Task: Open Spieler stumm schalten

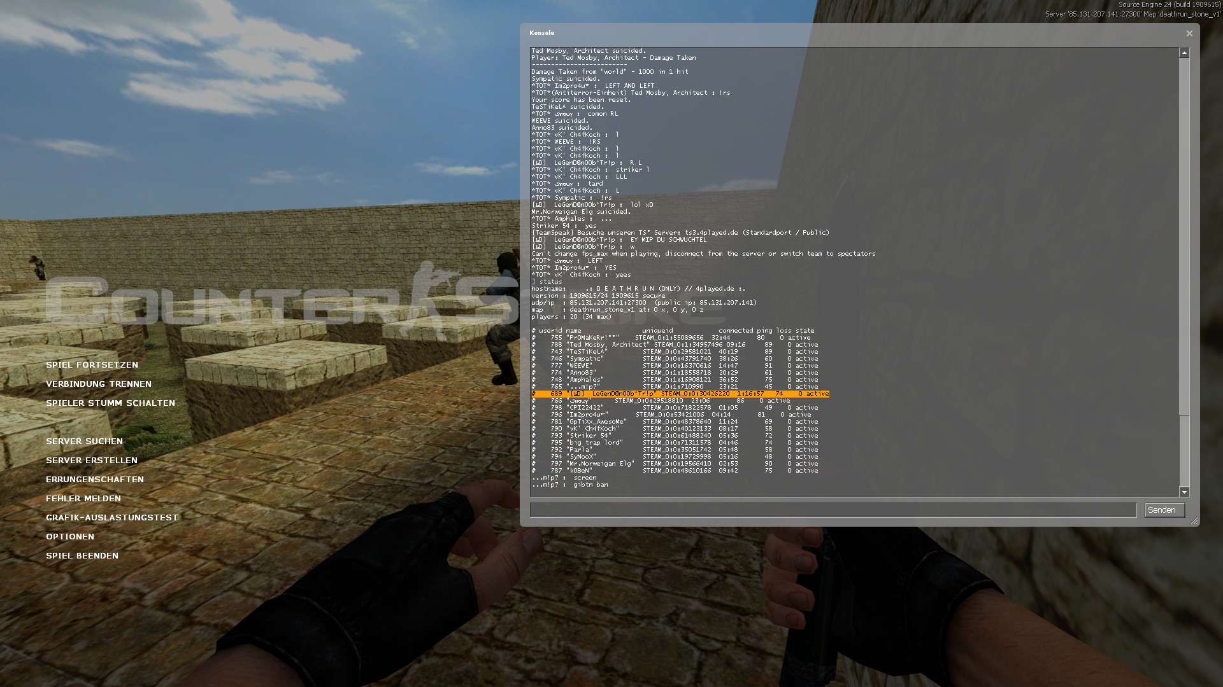Action: [110, 403]
